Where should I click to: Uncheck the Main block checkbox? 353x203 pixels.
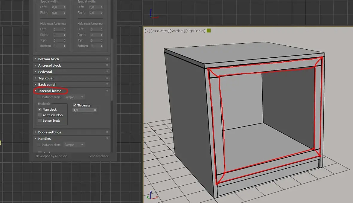pos(40,109)
